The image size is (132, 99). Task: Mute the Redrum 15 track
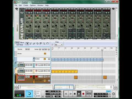pos(26,76)
